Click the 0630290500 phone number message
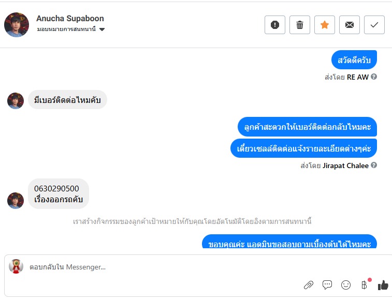Image resolution: width=392 pixels, height=301 pixels. 56,188
